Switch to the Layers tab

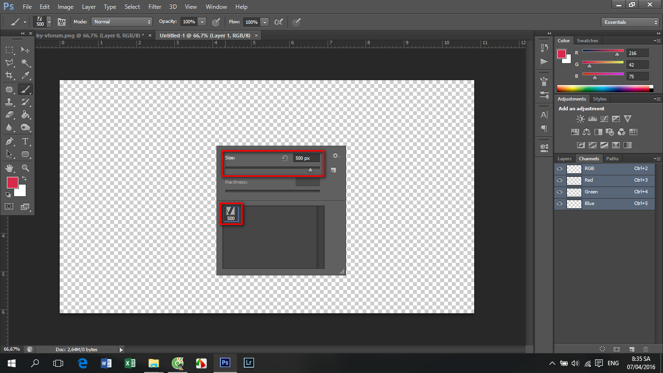click(x=564, y=159)
